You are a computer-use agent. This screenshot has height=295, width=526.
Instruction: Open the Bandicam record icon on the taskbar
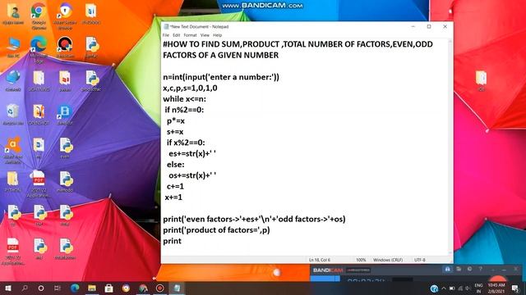[x=160, y=288]
